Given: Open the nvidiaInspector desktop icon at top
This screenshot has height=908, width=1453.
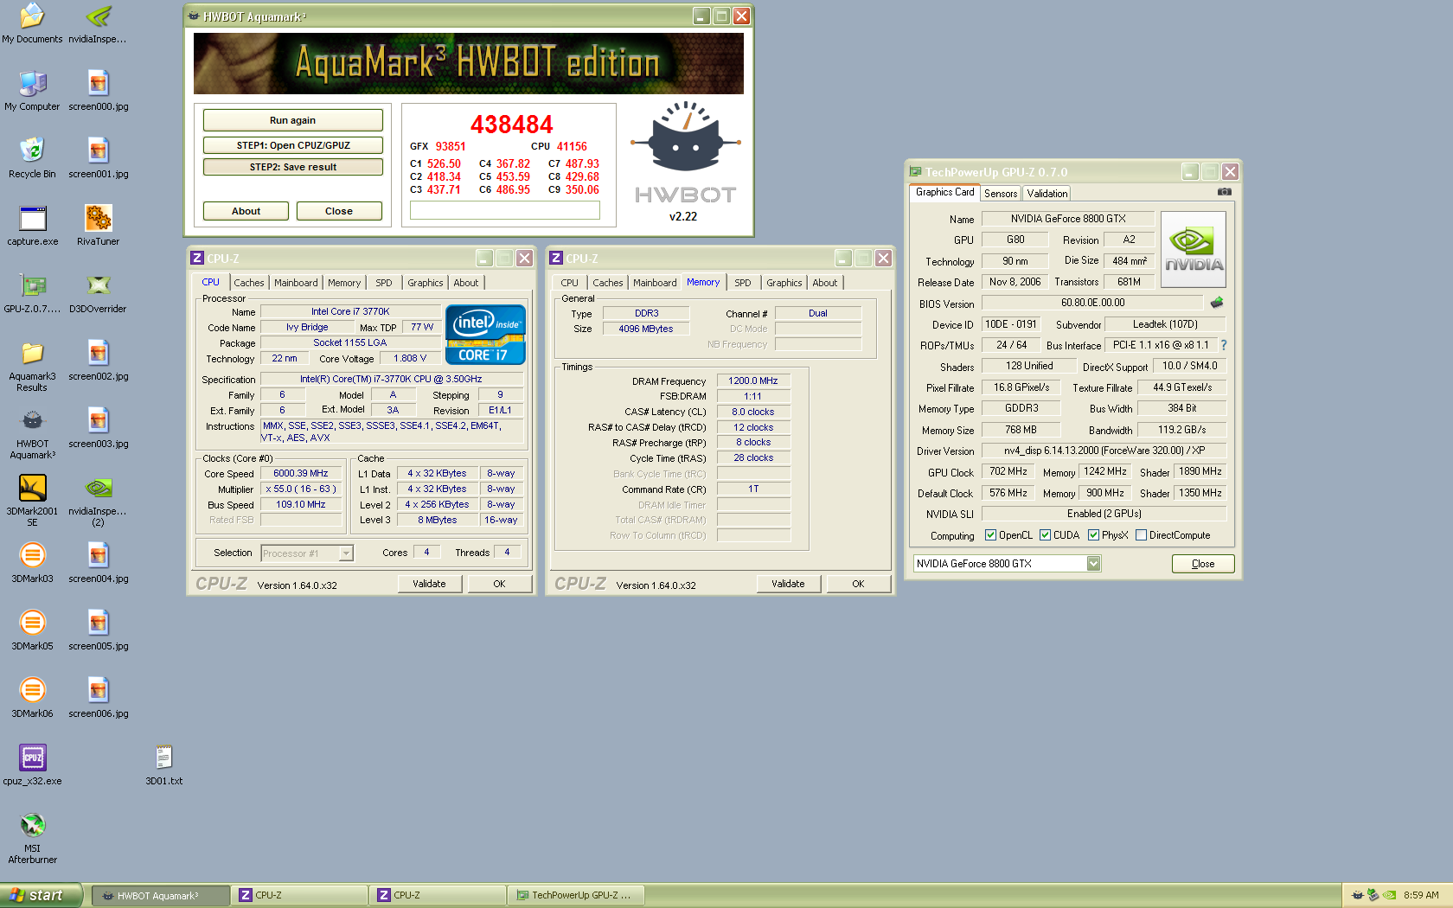Looking at the screenshot, I should (98, 23).
